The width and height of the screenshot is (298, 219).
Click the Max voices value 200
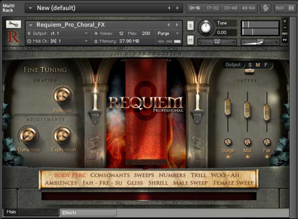click(x=146, y=33)
